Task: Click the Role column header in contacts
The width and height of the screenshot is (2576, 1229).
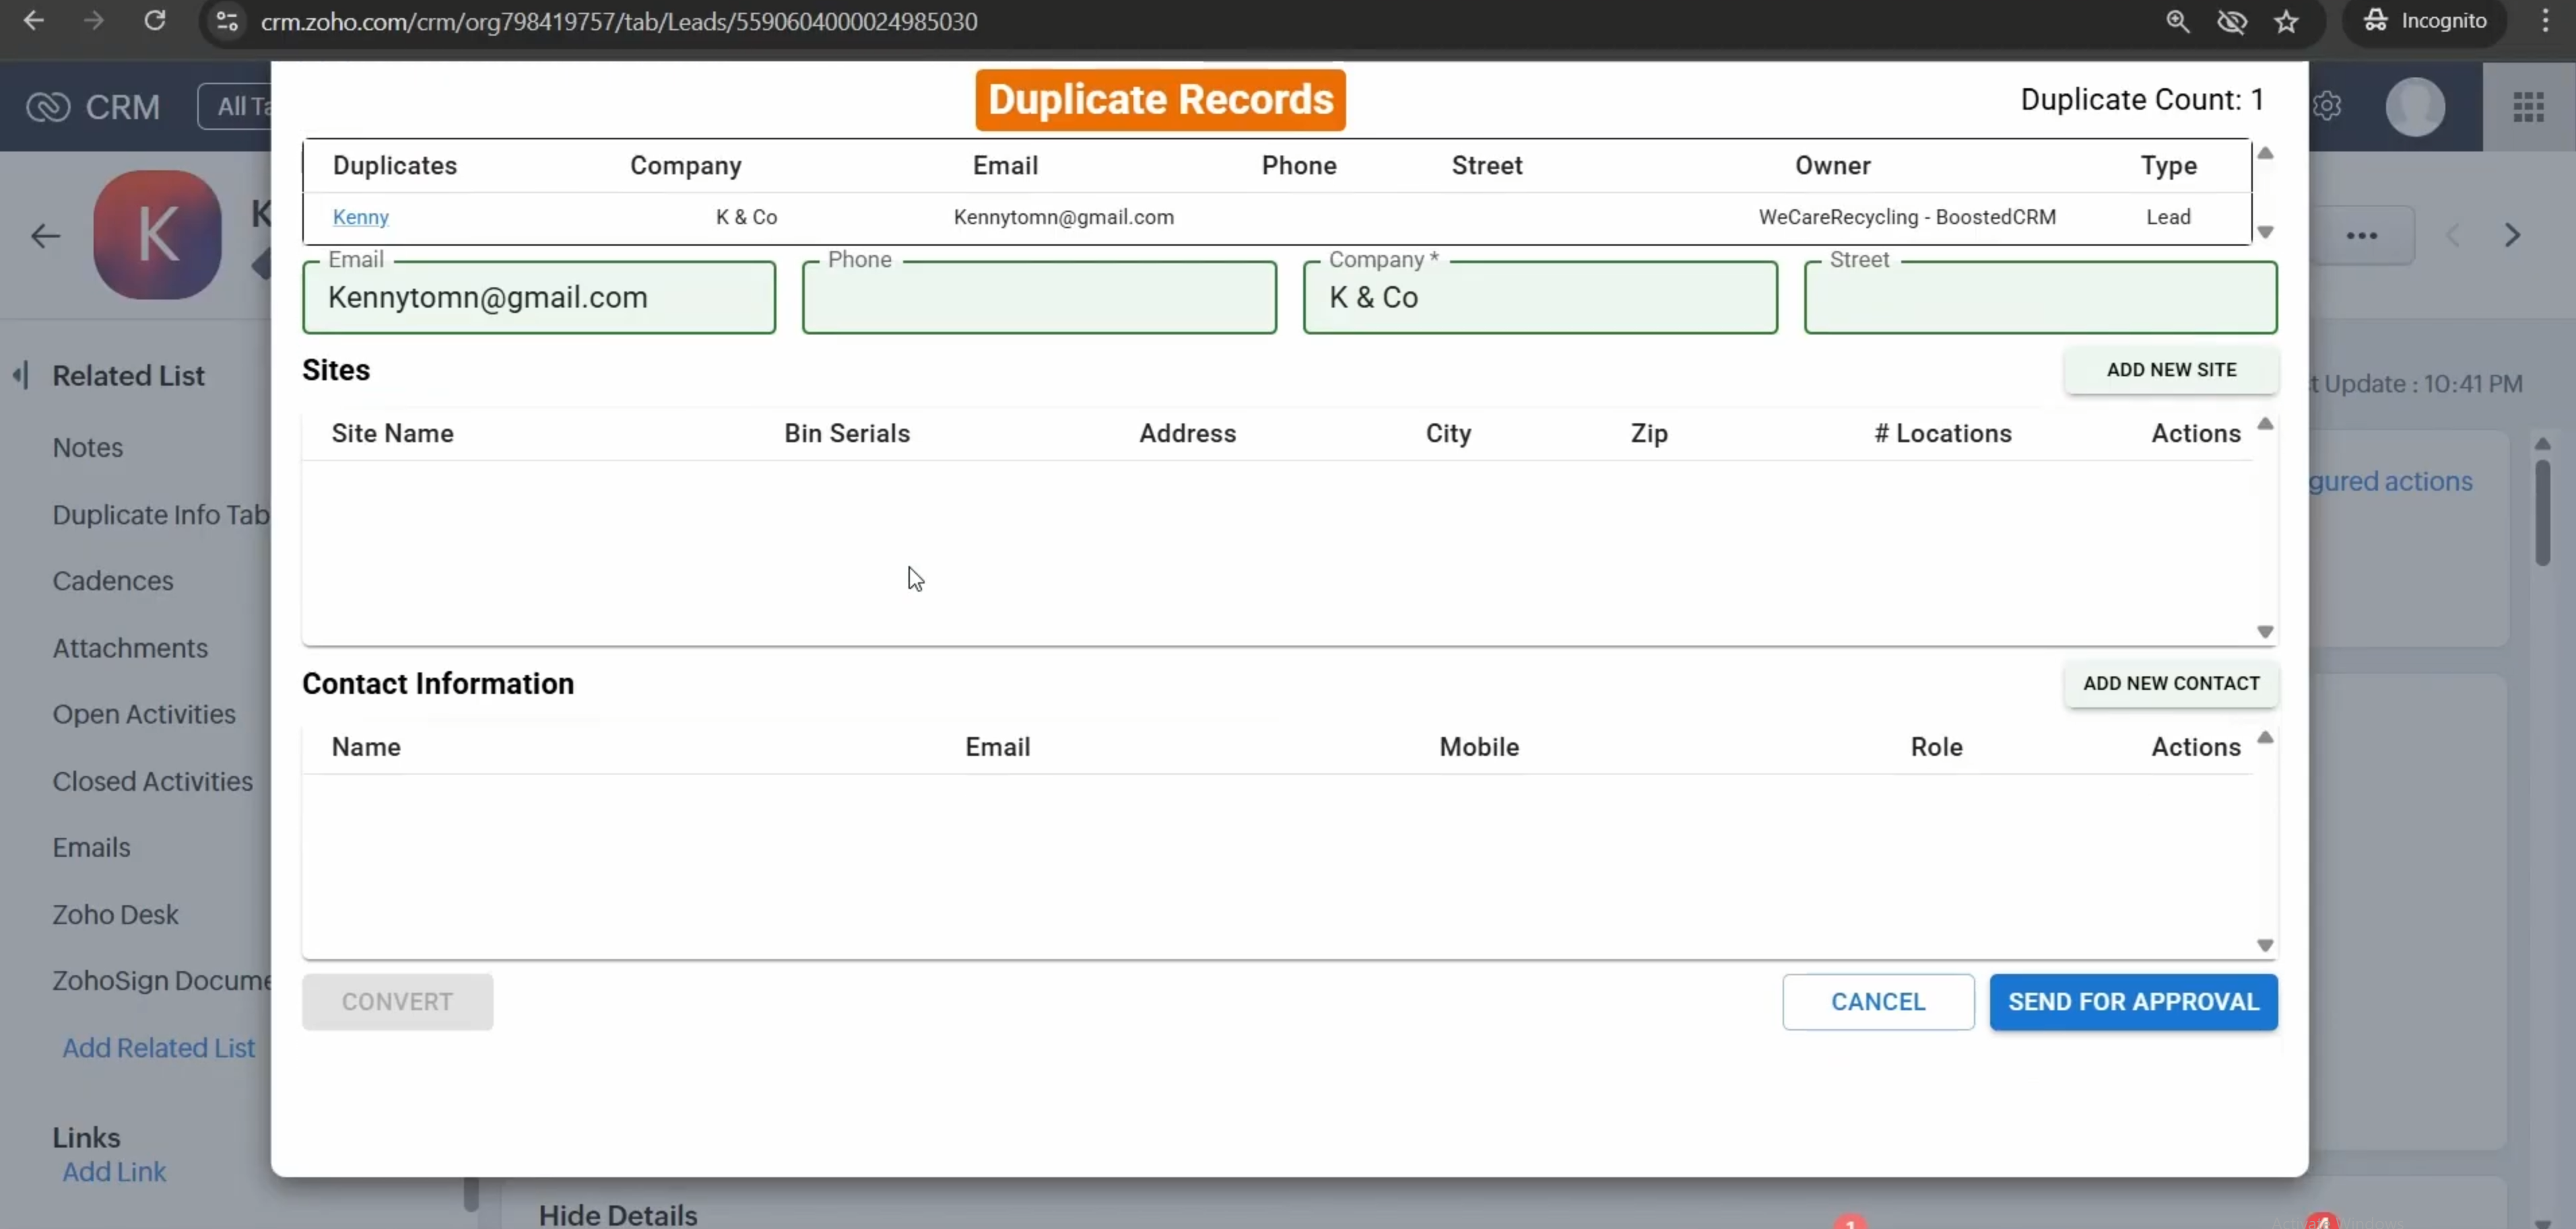Action: click(x=1936, y=746)
